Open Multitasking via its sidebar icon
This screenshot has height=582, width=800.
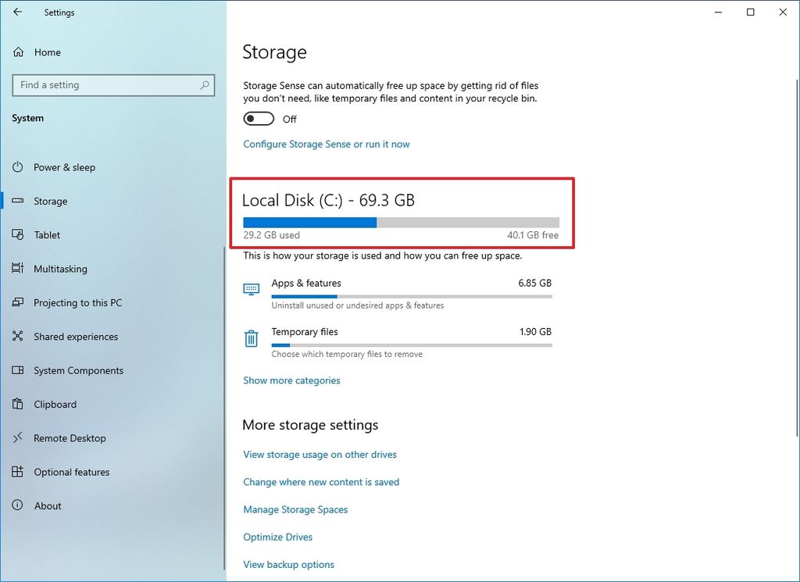coord(19,269)
